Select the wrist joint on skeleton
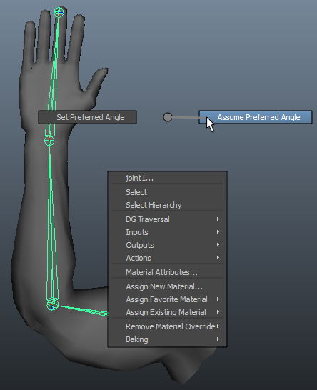This screenshot has width=317, height=390. [49, 141]
